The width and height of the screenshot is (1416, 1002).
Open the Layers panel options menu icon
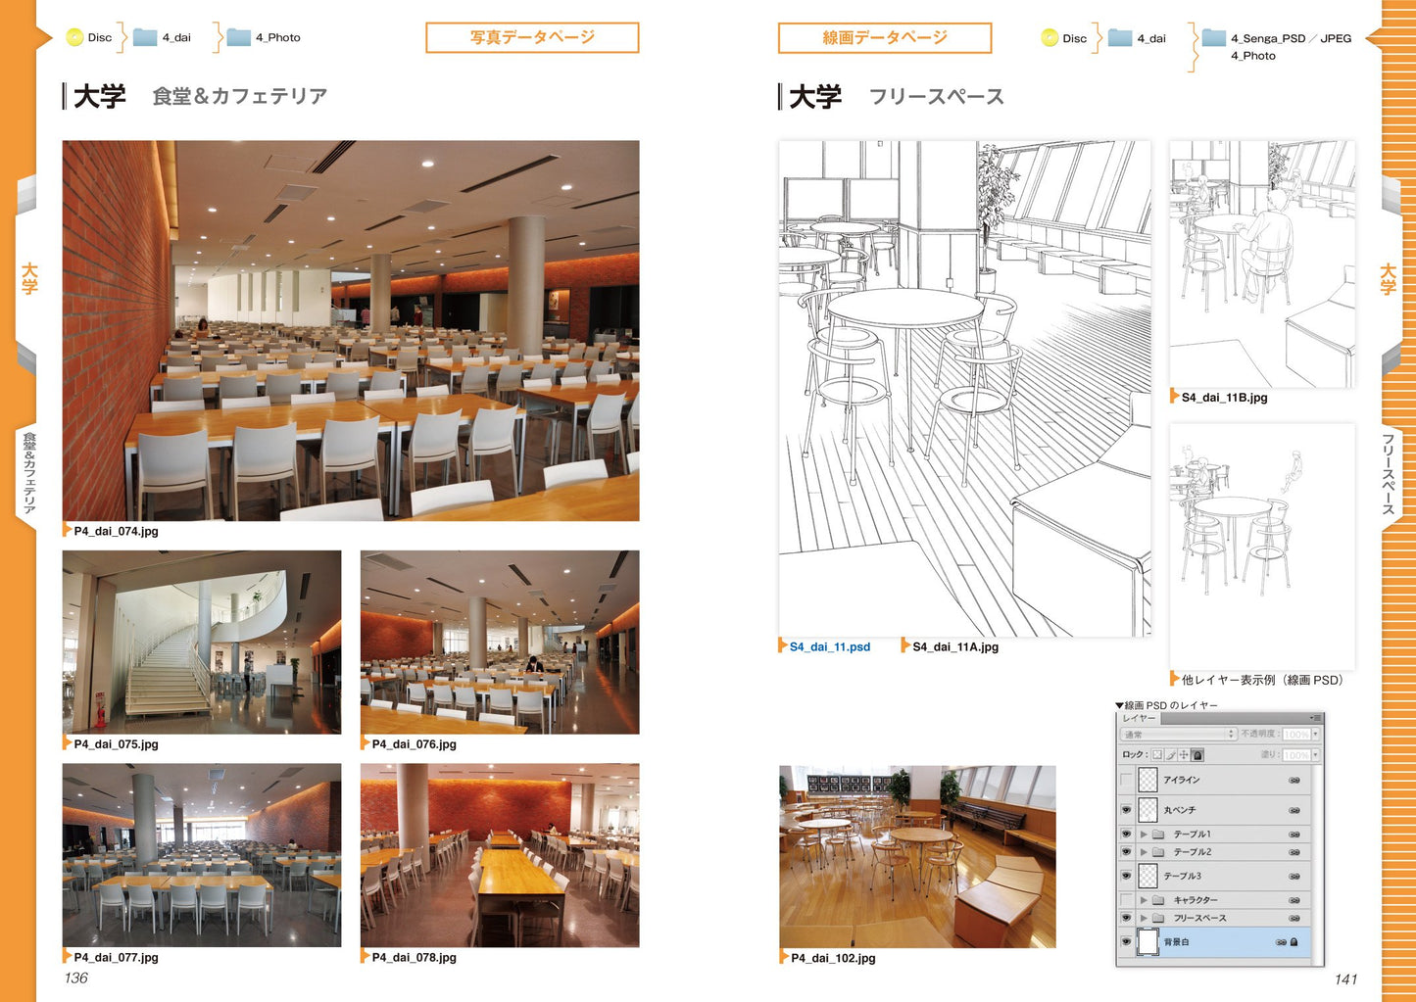[x=1315, y=718]
